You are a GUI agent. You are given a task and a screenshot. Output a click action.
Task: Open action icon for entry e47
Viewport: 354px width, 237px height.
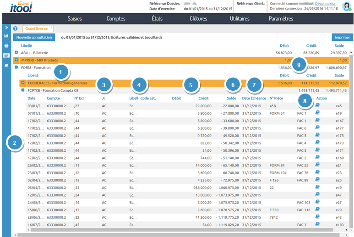pyautogui.click(x=317, y=194)
